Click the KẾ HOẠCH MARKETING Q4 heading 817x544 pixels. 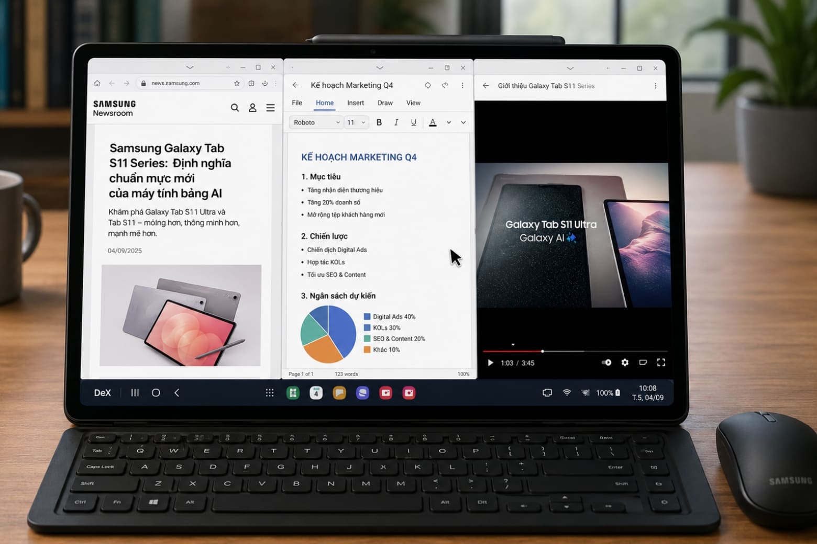pyautogui.click(x=359, y=157)
